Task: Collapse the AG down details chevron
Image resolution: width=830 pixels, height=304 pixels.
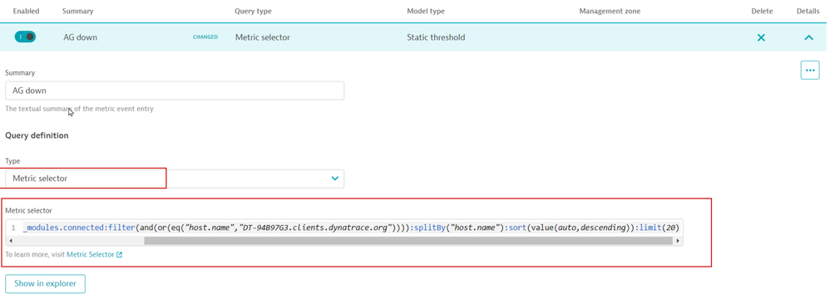Action: tap(808, 37)
